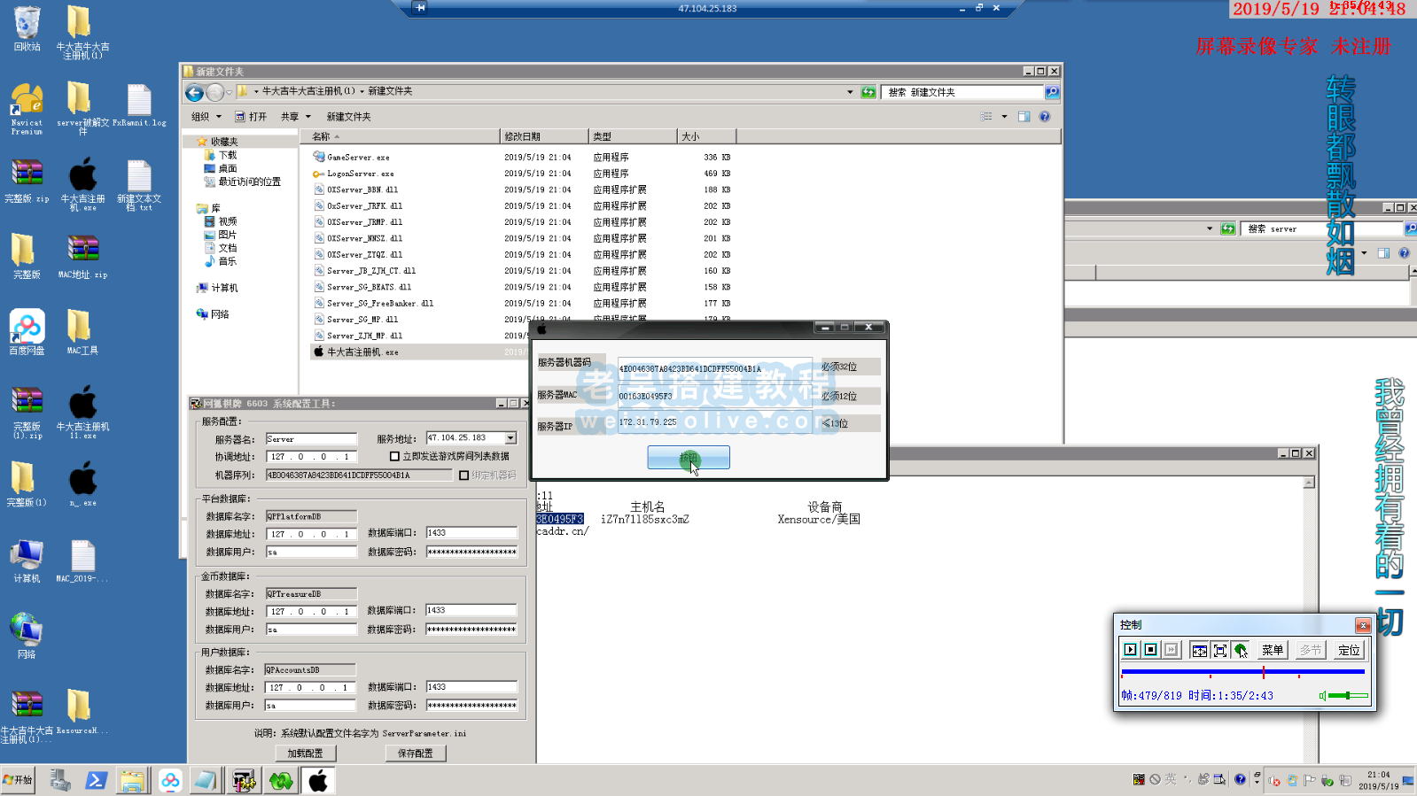Click the fit-window icon in the control panel
The height and width of the screenshot is (796, 1417).
(x=1199, y=650)
